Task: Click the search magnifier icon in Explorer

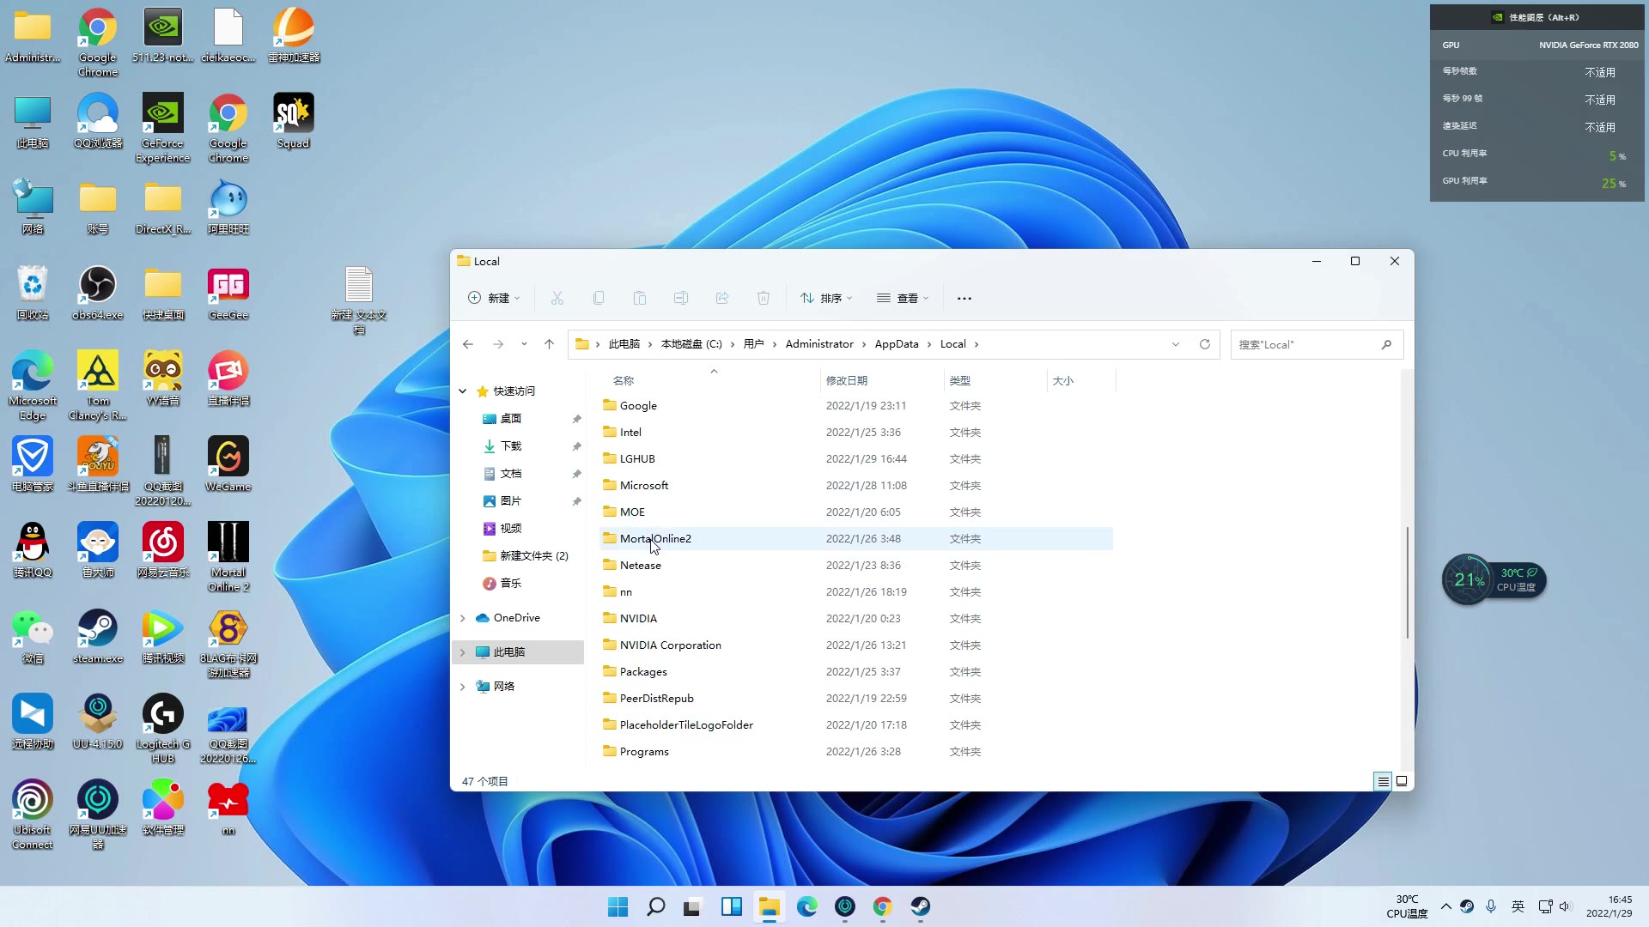Action: click(x=1386, y=344)
